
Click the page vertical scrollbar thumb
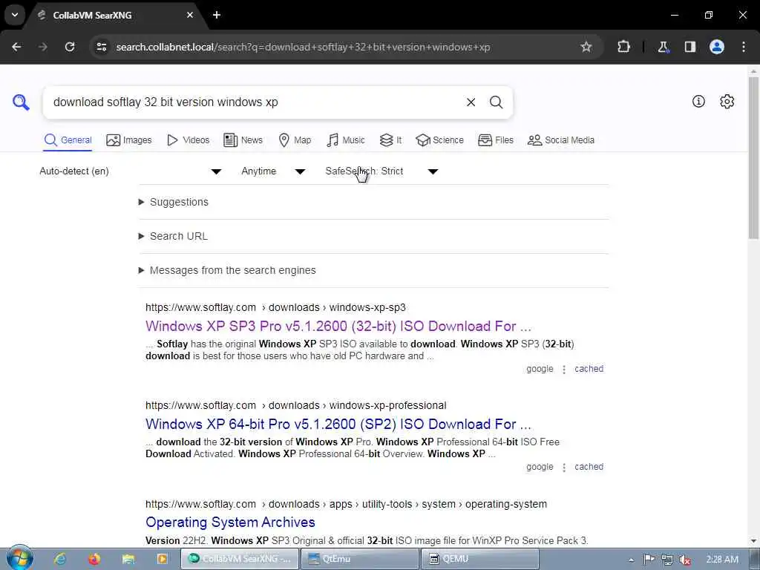(753, 157)
